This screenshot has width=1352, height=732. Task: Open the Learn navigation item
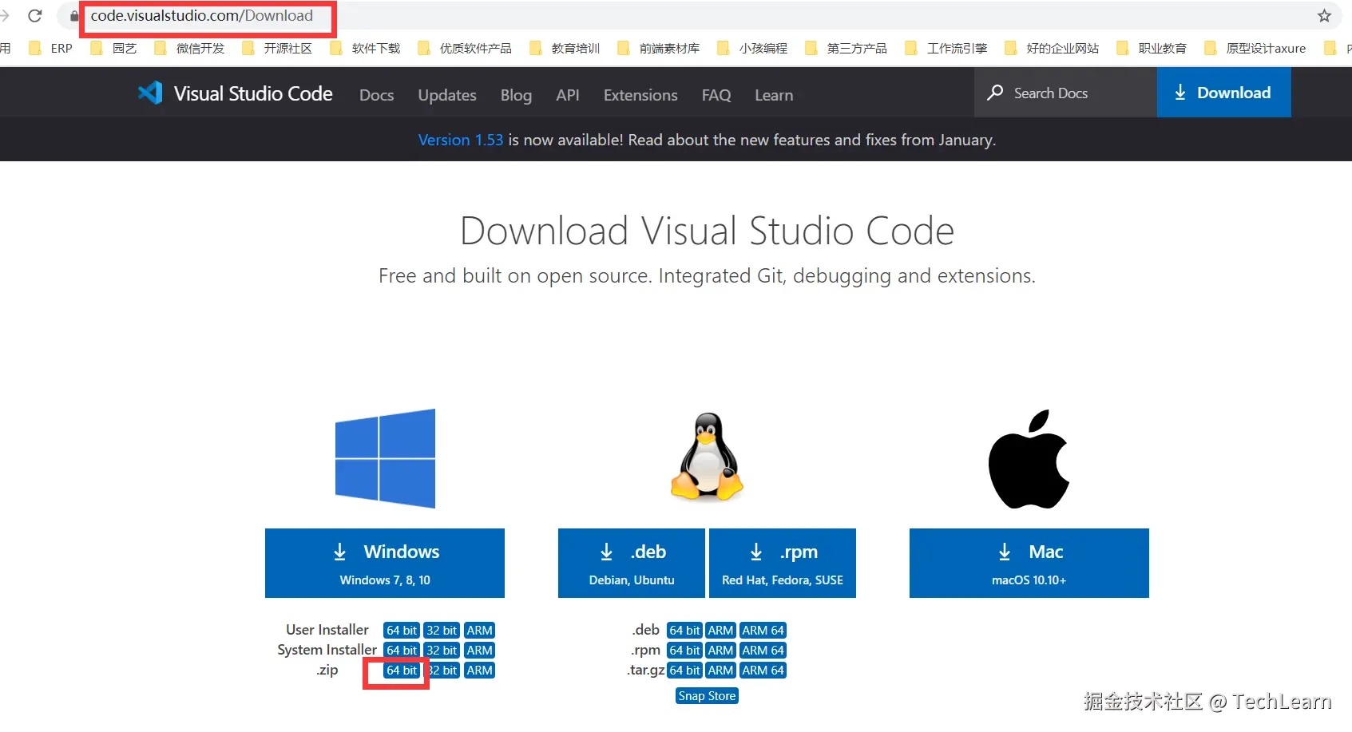774,95
